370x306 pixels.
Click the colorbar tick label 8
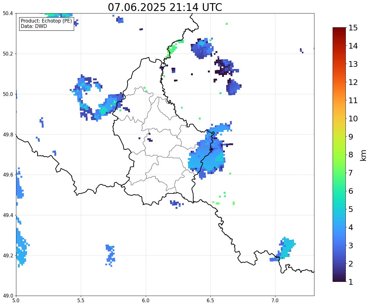[x=351, y=155]
